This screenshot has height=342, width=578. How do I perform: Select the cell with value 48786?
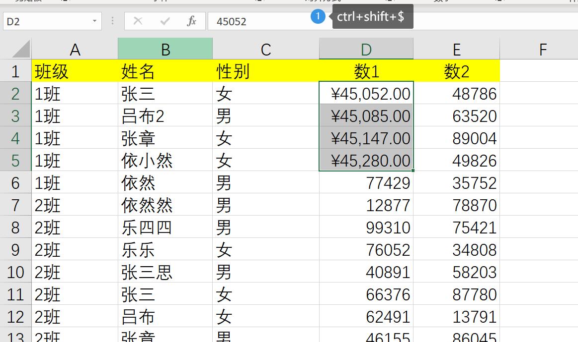click(456, 93)
